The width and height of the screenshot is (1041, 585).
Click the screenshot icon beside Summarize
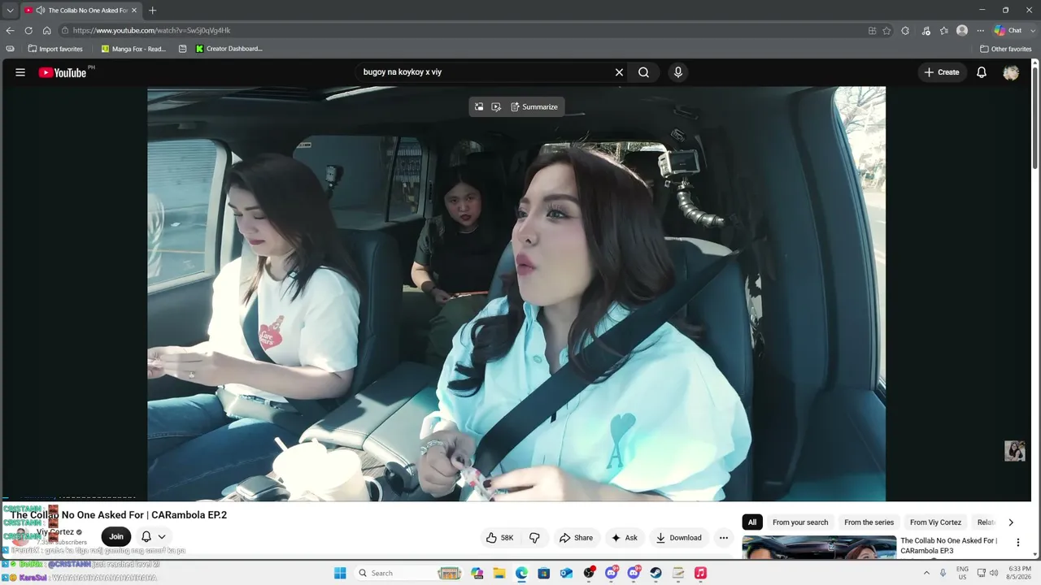pyautogui.click(x=496, y=107)
